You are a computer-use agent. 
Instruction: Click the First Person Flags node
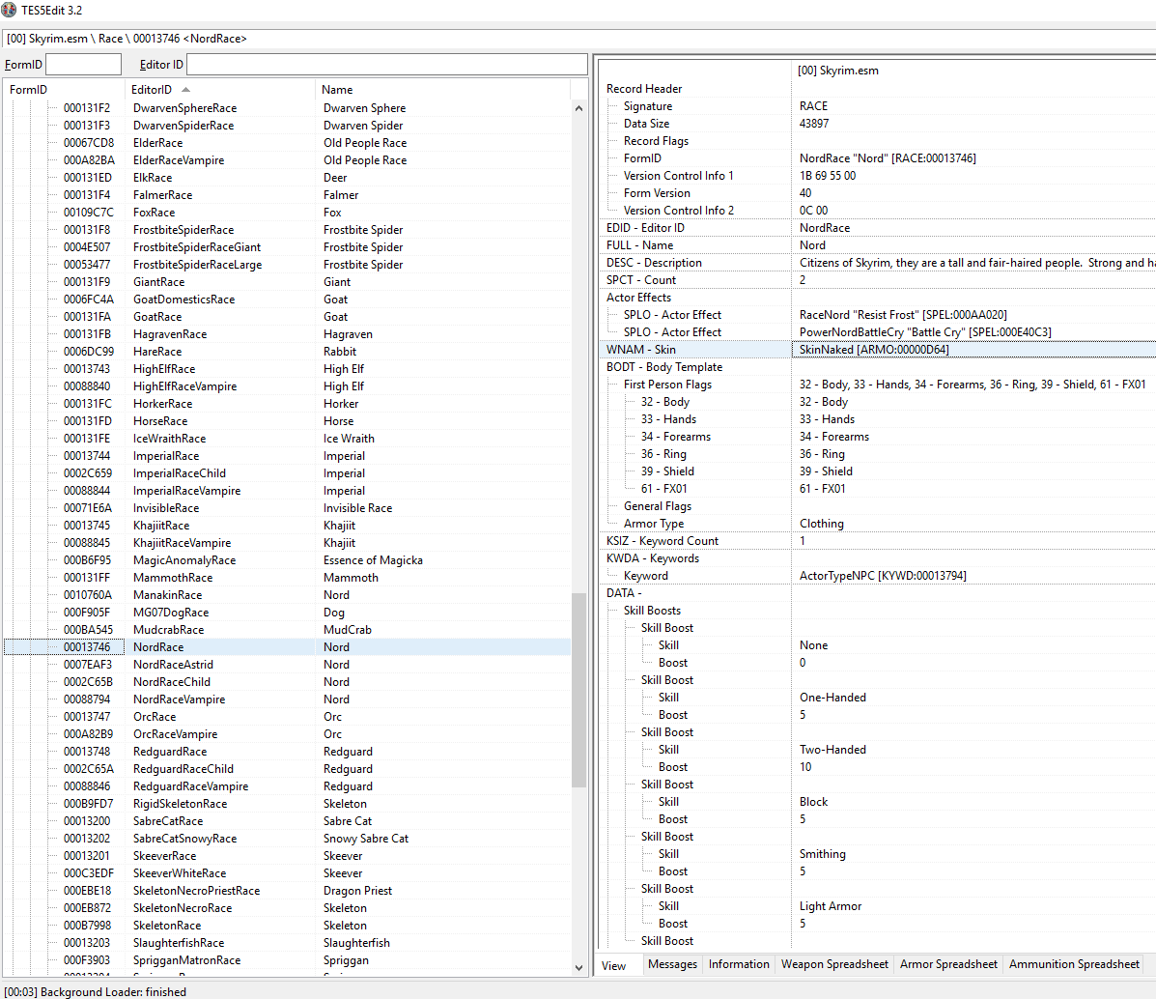(x=667, y=385)
